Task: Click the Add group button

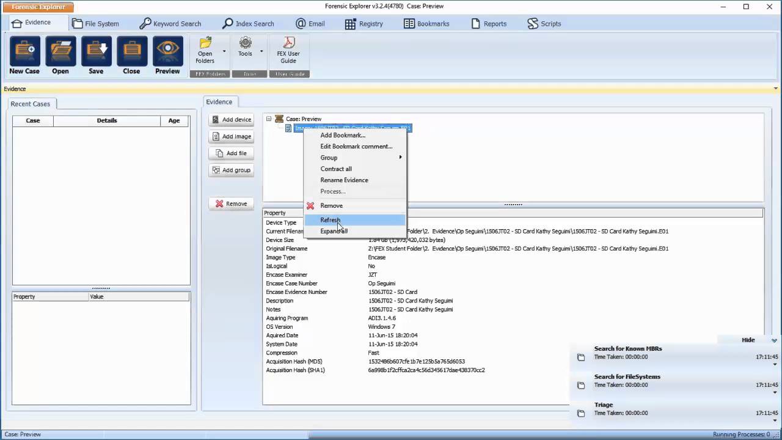Action: tap(231, 170)
